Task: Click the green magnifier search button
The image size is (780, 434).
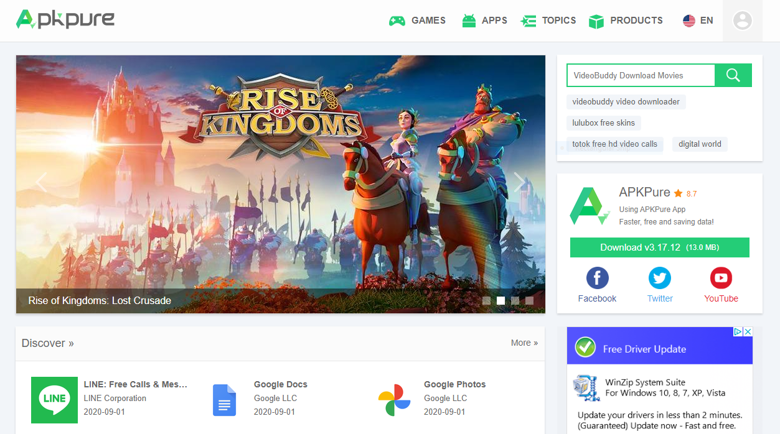Action: pyautogui.click(x=733, y=75)
